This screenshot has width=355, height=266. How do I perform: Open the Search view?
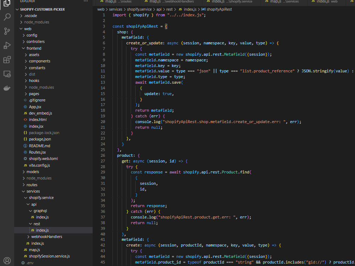[7, 17]
